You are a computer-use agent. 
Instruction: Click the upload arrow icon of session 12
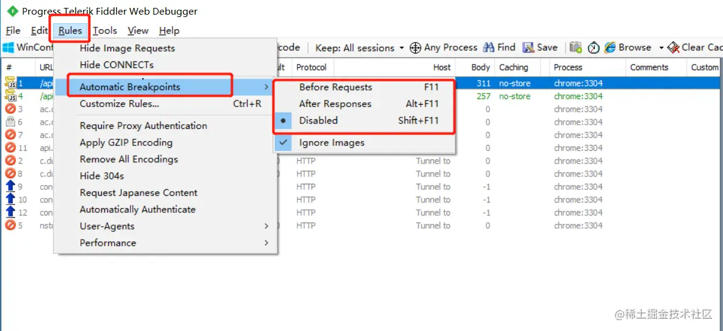click(x=10, y=212)
